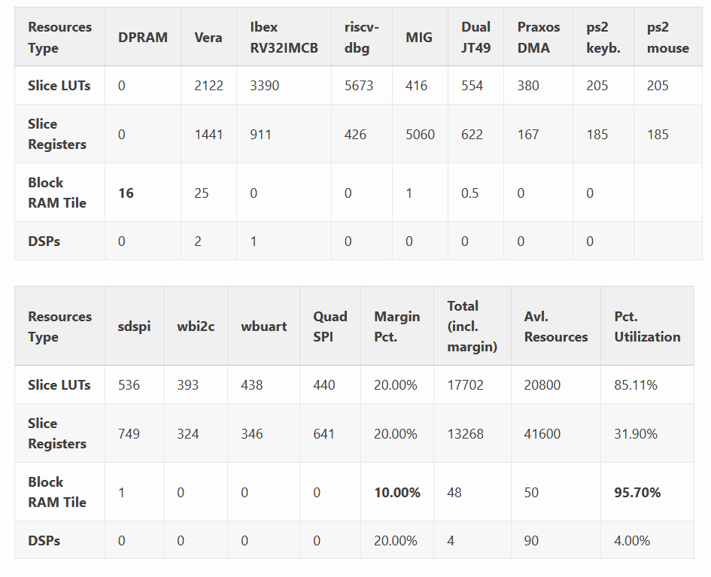The image size is (711, 577).
Task: Click the bold 10.00% margin cell
Action: [397, 493]
